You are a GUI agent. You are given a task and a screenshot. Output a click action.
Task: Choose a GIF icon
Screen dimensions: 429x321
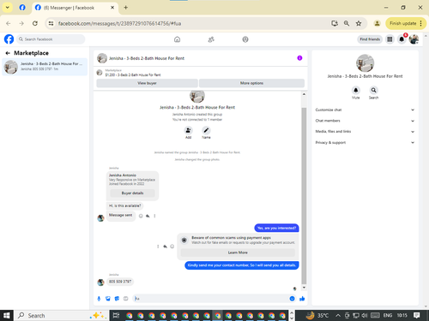click(125, 299)
